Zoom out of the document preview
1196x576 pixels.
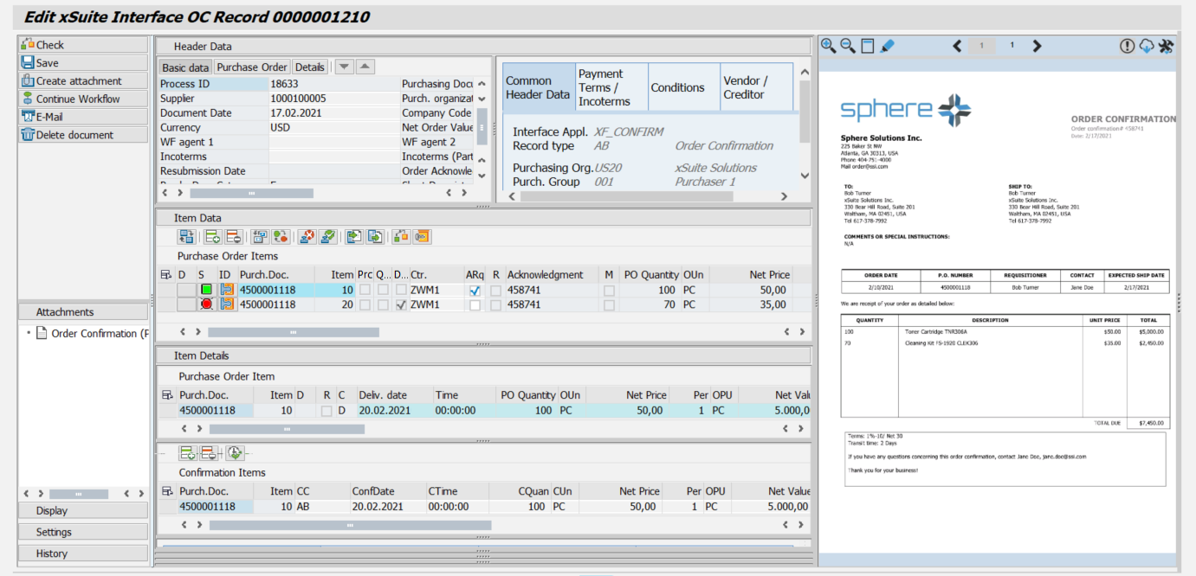click(848, 45)
